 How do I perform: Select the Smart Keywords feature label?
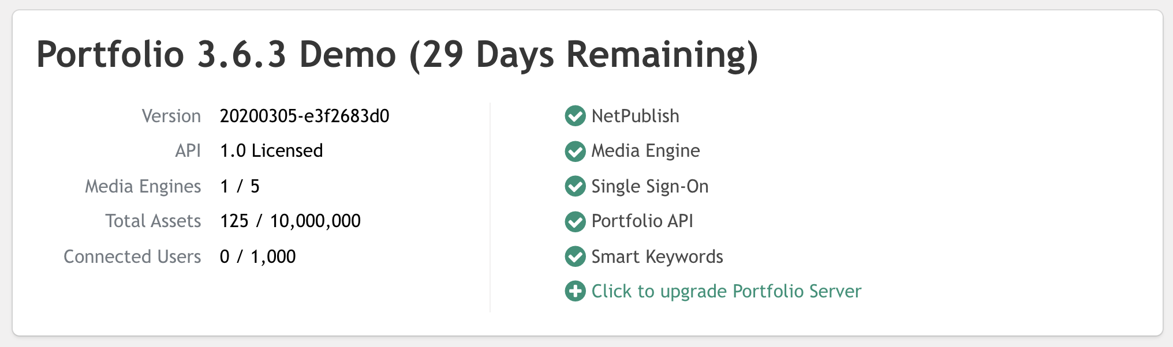657,257
